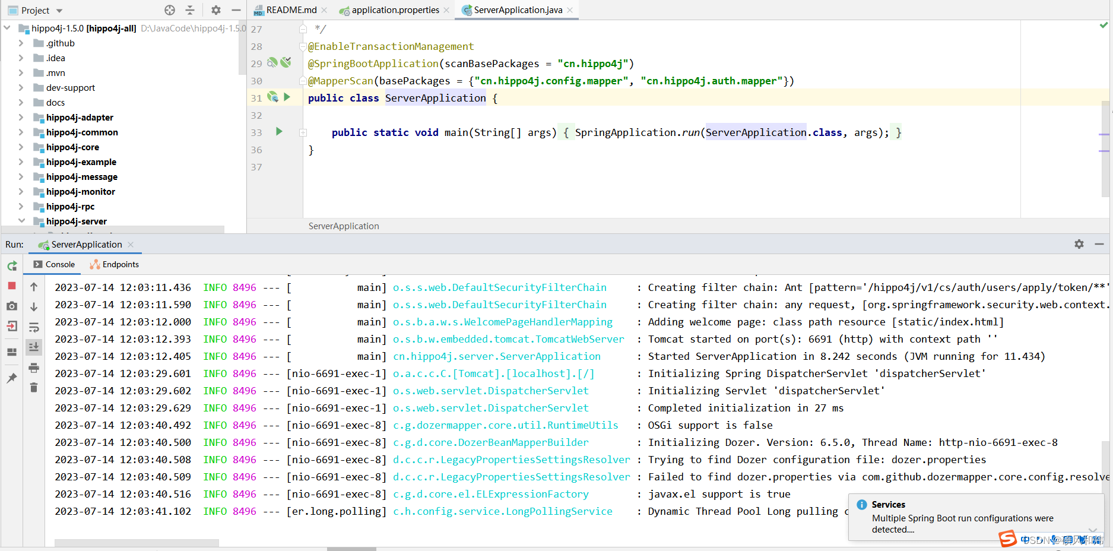Viewport: 1113px width, 551px height.
Task: Switch to Endpoints tab
Action: click(114, 264)
